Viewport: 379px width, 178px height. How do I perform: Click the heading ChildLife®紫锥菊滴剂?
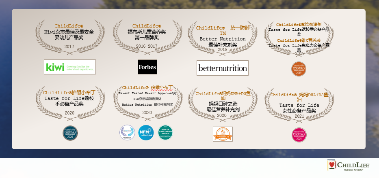(299, 25)
